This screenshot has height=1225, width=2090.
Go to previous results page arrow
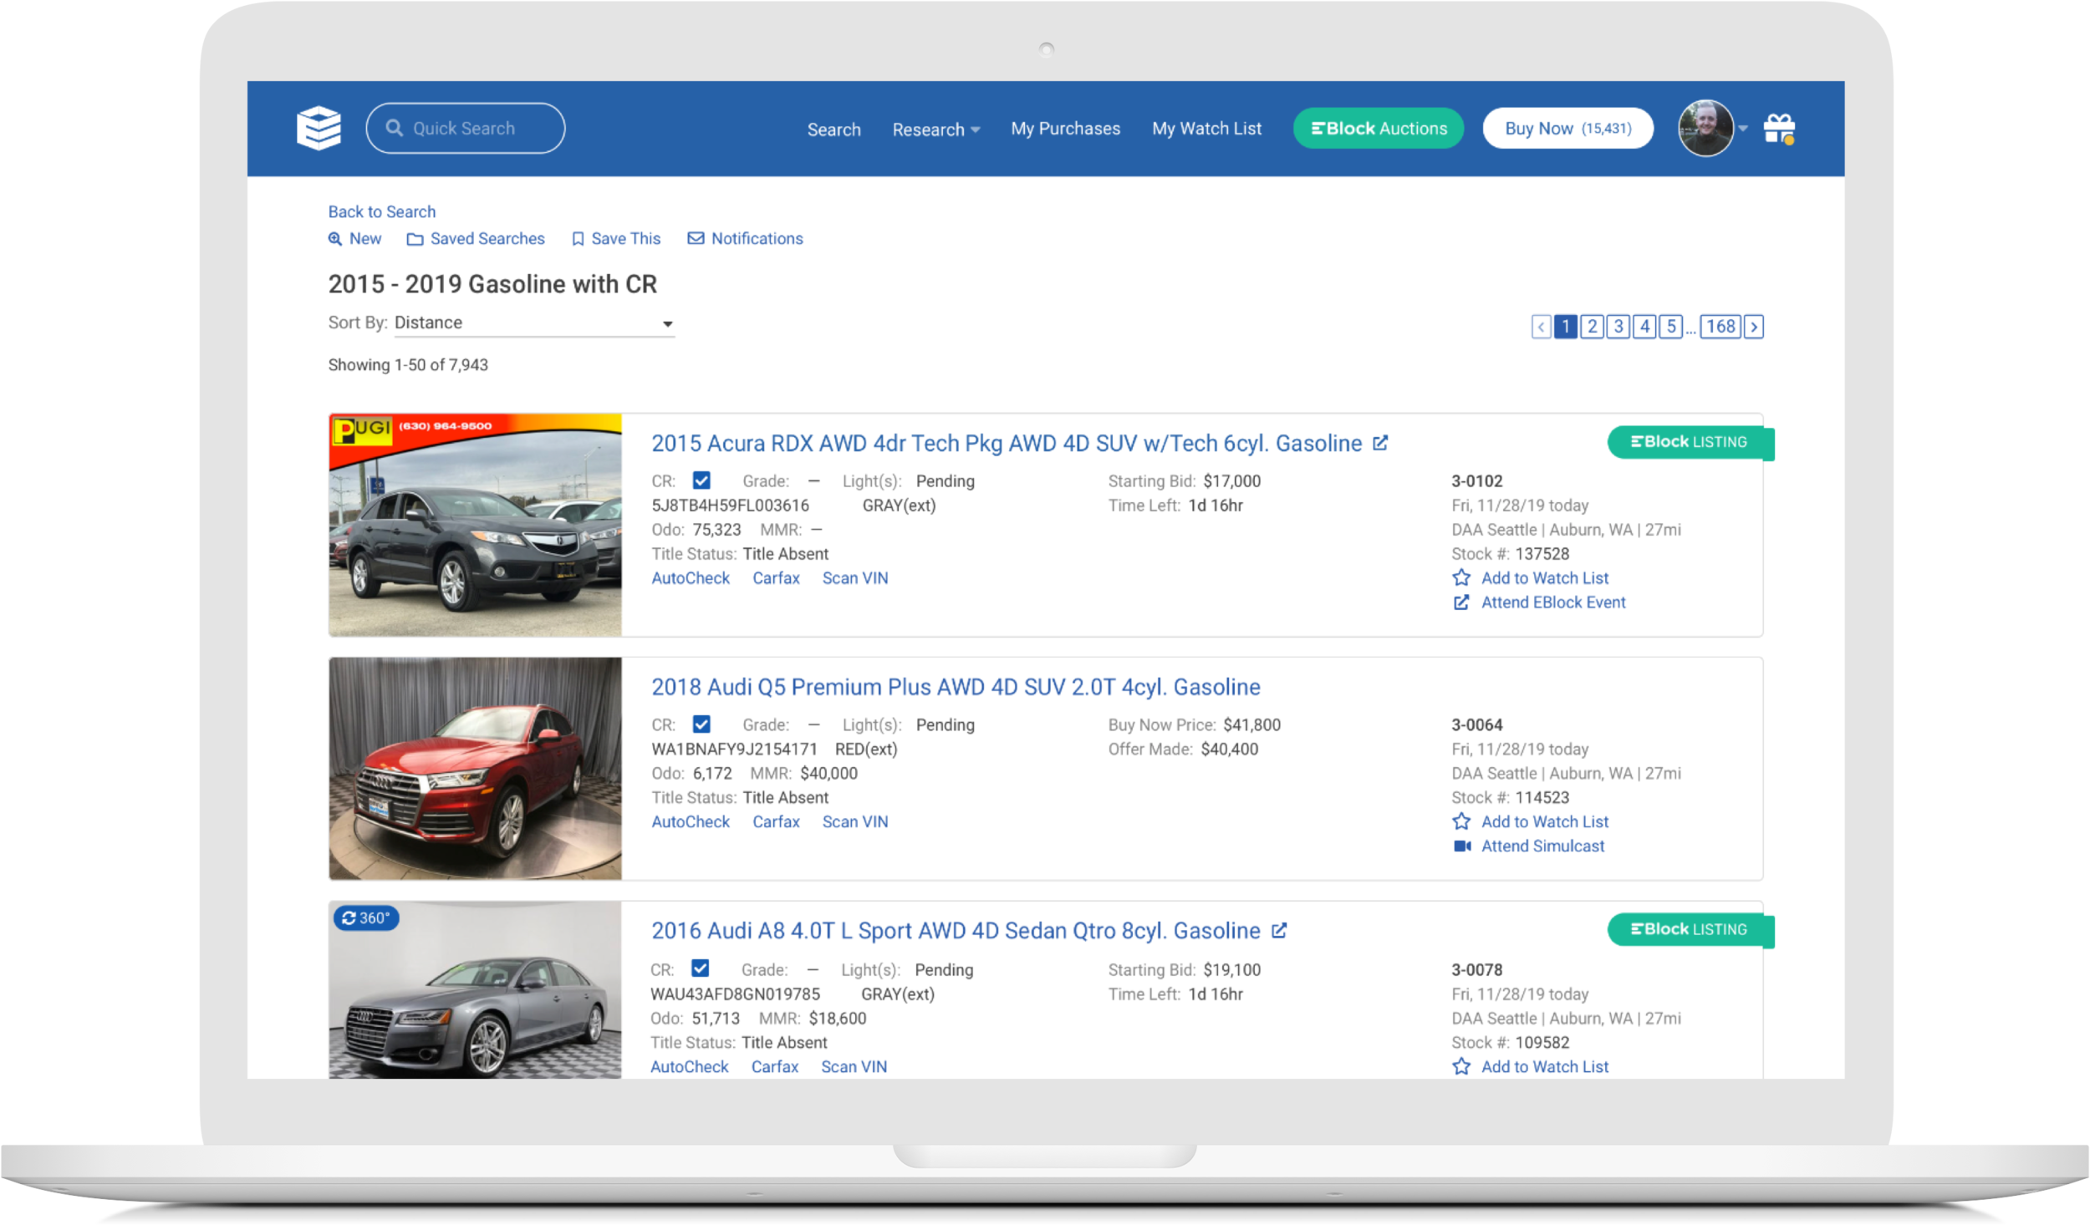pos(1541,327)
